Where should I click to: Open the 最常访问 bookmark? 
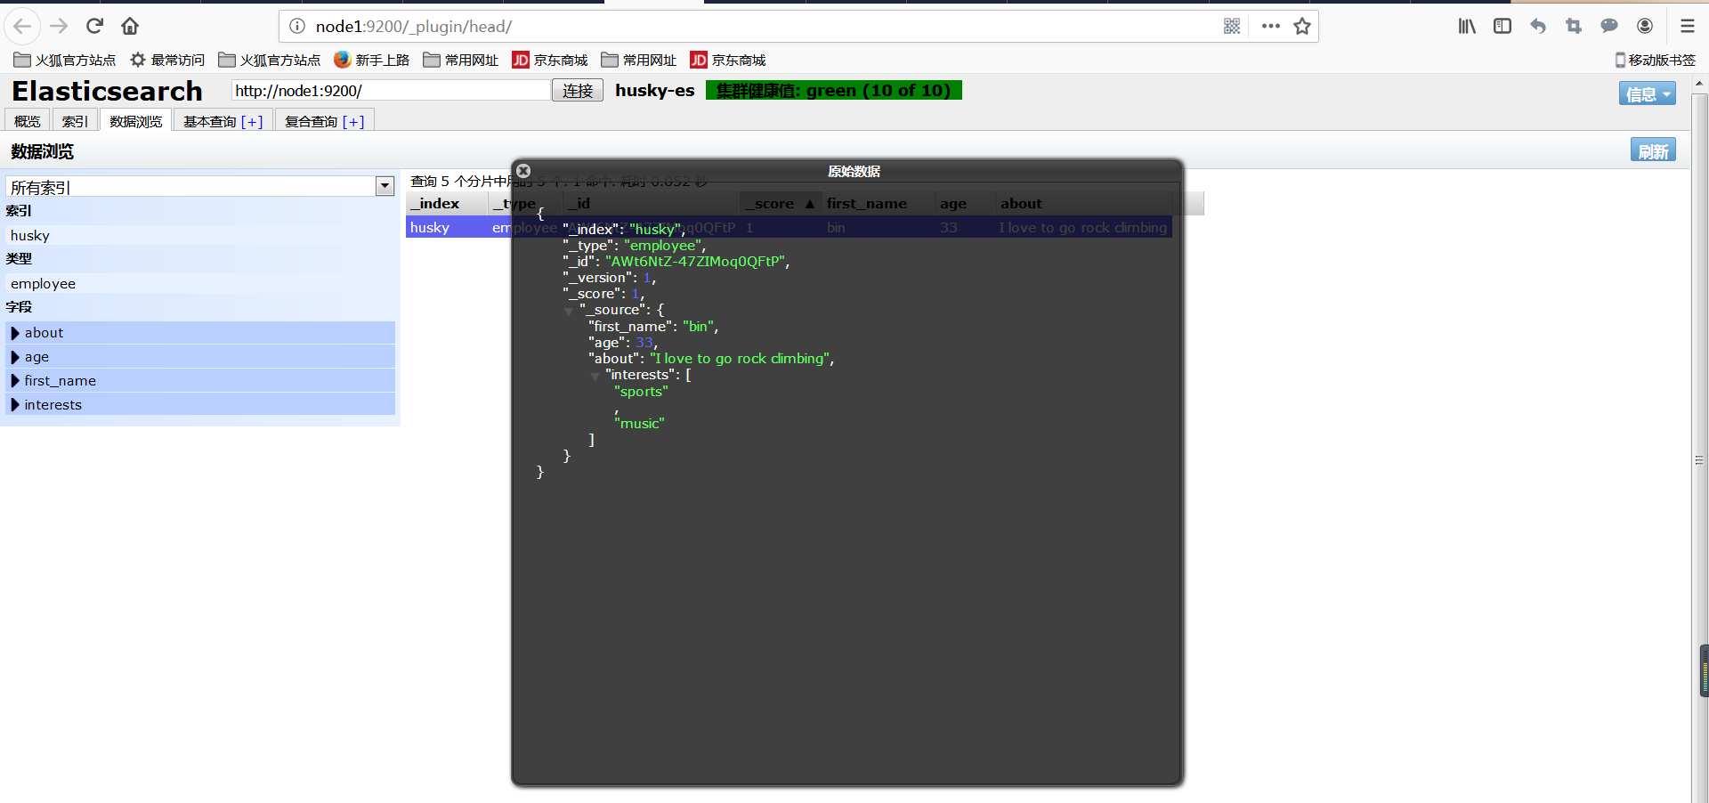coord(167,60)
